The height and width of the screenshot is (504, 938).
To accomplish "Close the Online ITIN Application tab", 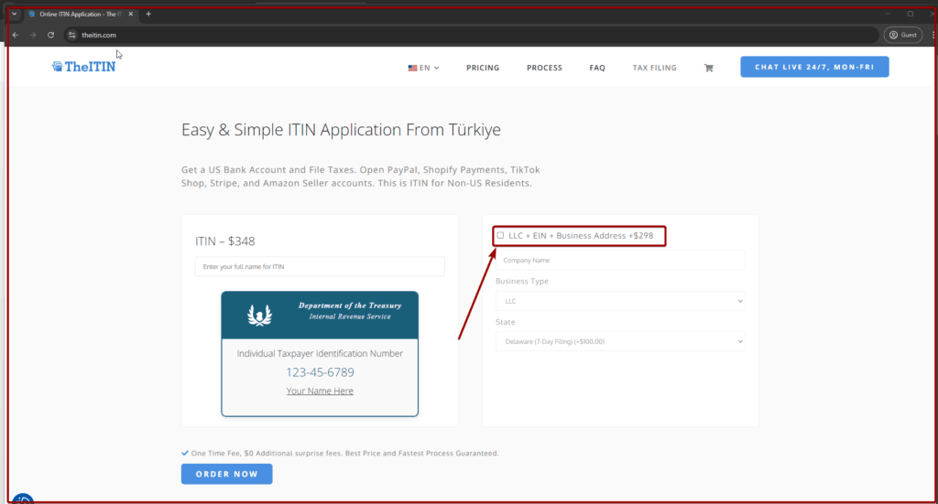I will tap(130, 14).
